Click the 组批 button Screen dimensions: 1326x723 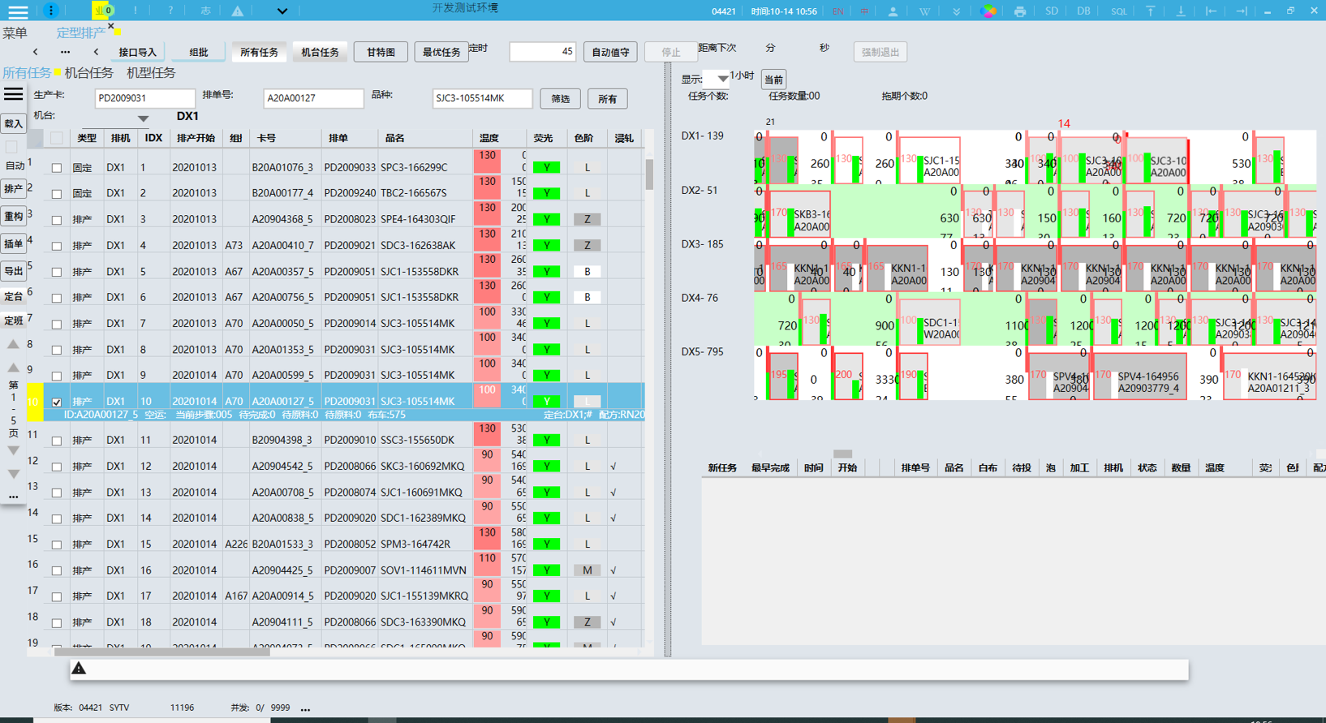coord(199,52)
